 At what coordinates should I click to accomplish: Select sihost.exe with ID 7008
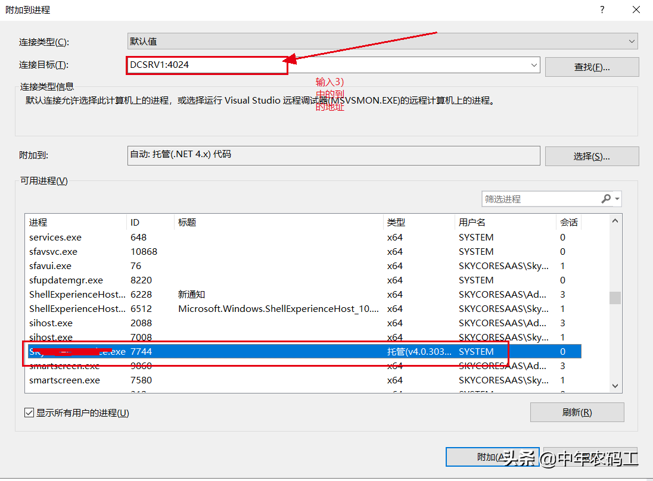coord(303,337)
